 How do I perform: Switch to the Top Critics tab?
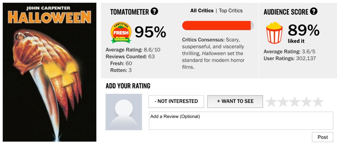[231, 11]
